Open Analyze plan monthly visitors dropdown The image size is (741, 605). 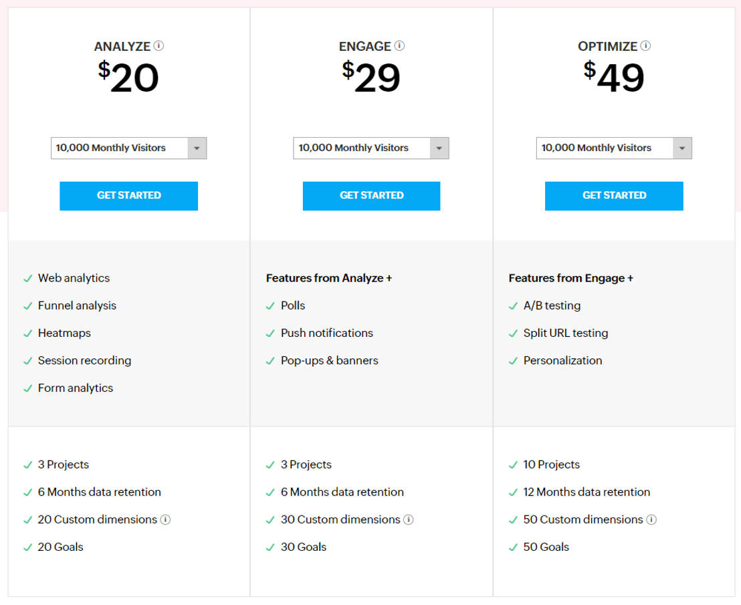[x=128, y=148]
